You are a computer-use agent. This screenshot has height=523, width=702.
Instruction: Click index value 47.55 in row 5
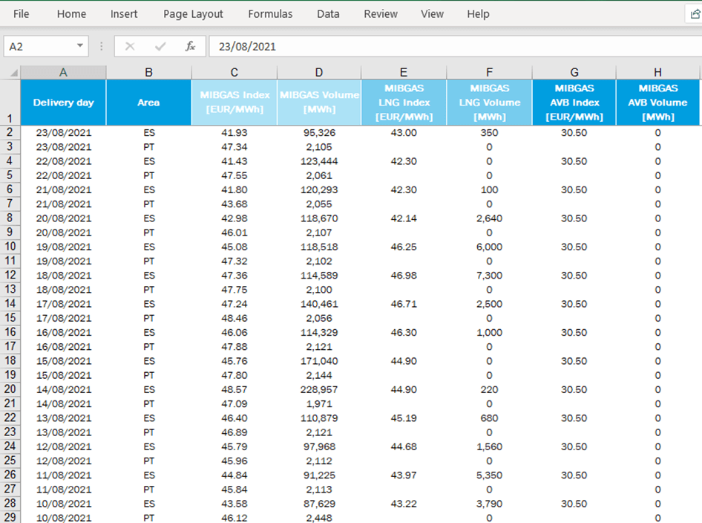(234, 175)
